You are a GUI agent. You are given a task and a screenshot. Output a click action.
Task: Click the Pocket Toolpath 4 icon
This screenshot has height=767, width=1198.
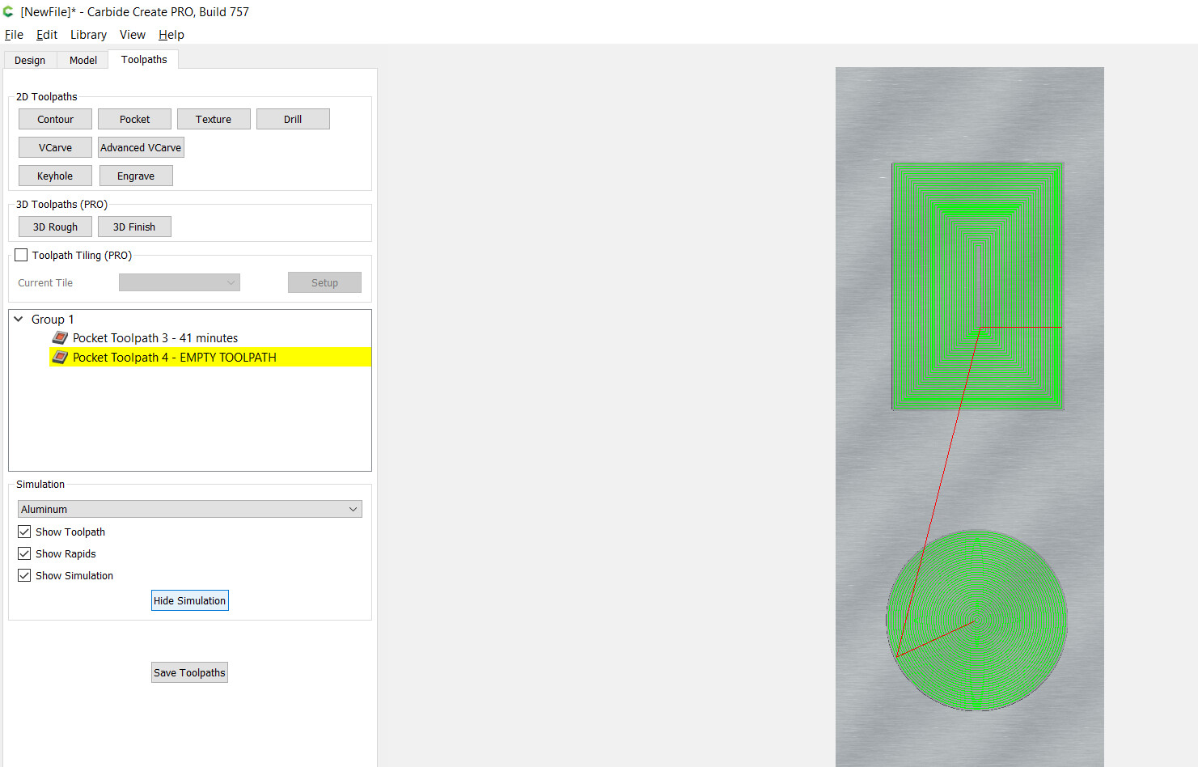[60, 357]
